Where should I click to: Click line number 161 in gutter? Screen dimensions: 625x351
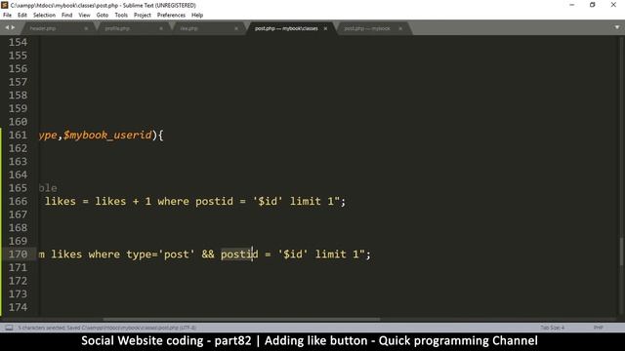18,135
